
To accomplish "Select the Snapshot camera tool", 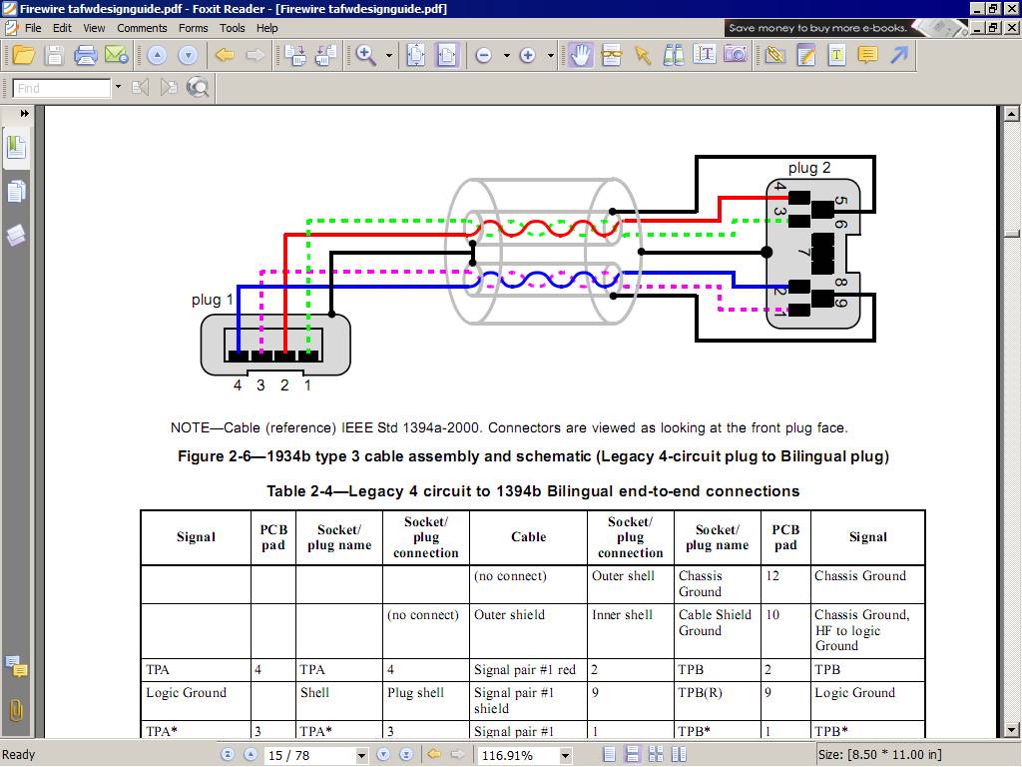I will [x=736, y=55].
